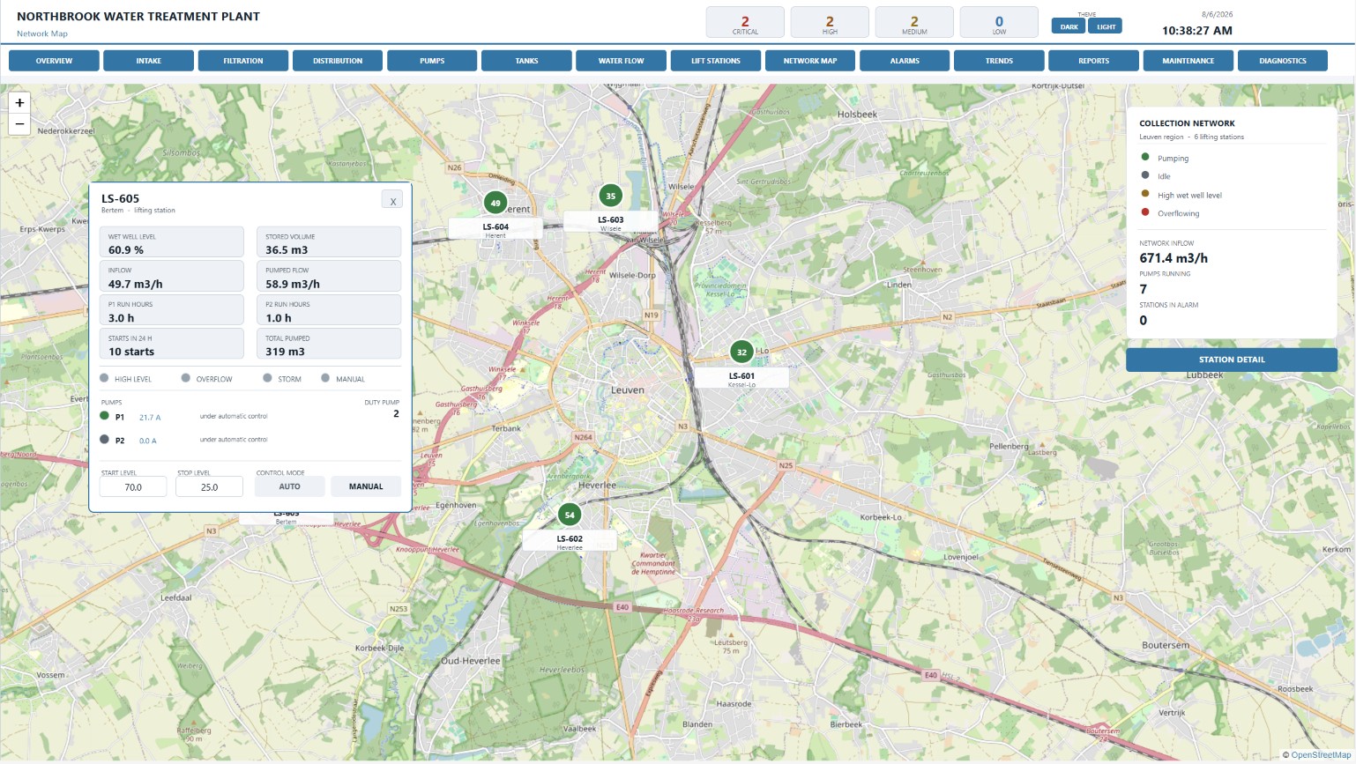The image size is (1356, 764).
Task: Click the Idle legend dot
Action: tap(1145, 175)
